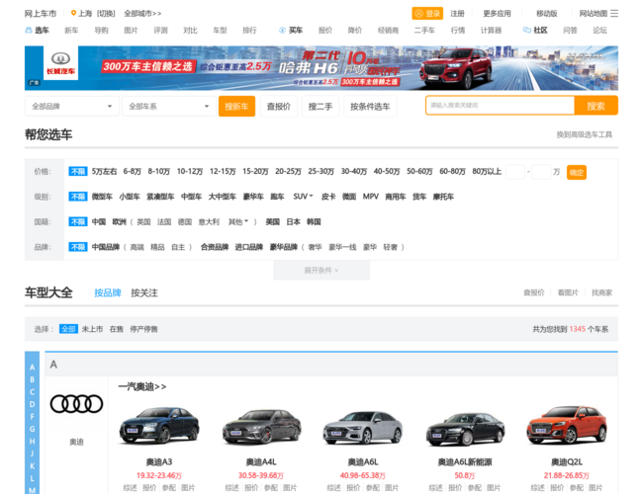Click the location pin icon beside 上海
Screen dimensions: 643x494
(73, 13)
